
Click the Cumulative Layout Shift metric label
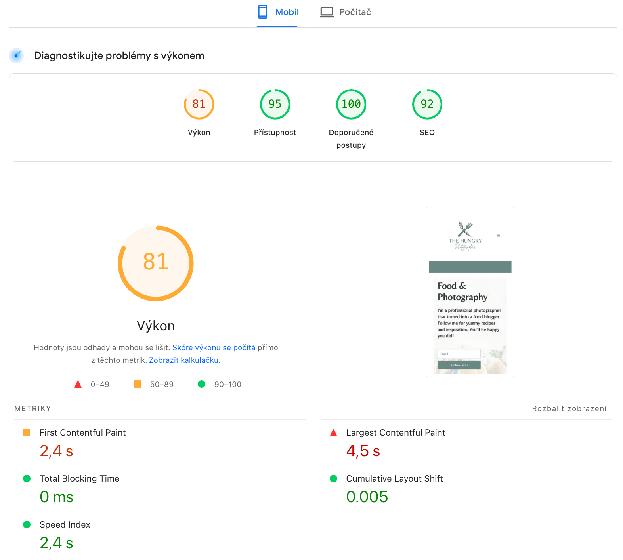(x=394, y=478)
